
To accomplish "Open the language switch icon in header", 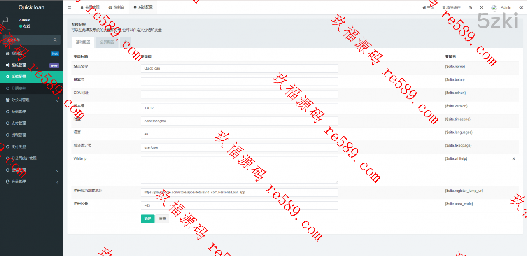I will (x=470, y=7).
